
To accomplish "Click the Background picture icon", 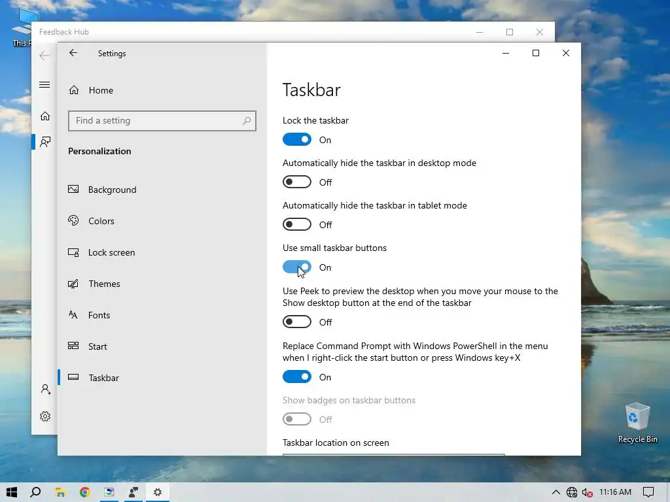I will click(73, 189).
